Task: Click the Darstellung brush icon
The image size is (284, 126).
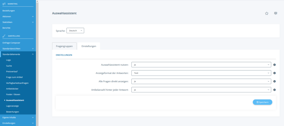Action: [4, 36]
